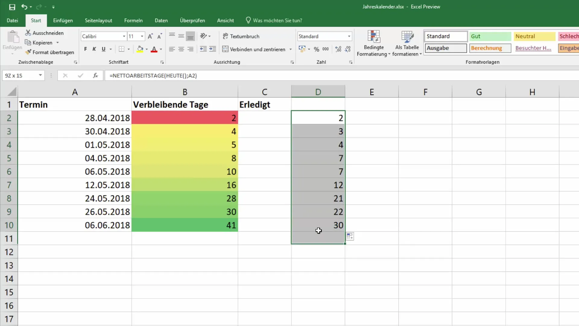Click the text orientation icon

(x=204, y=36)
